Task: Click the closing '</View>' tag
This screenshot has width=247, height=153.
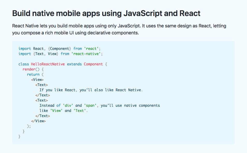Action: pyautogui.click(x=39, y=121)
